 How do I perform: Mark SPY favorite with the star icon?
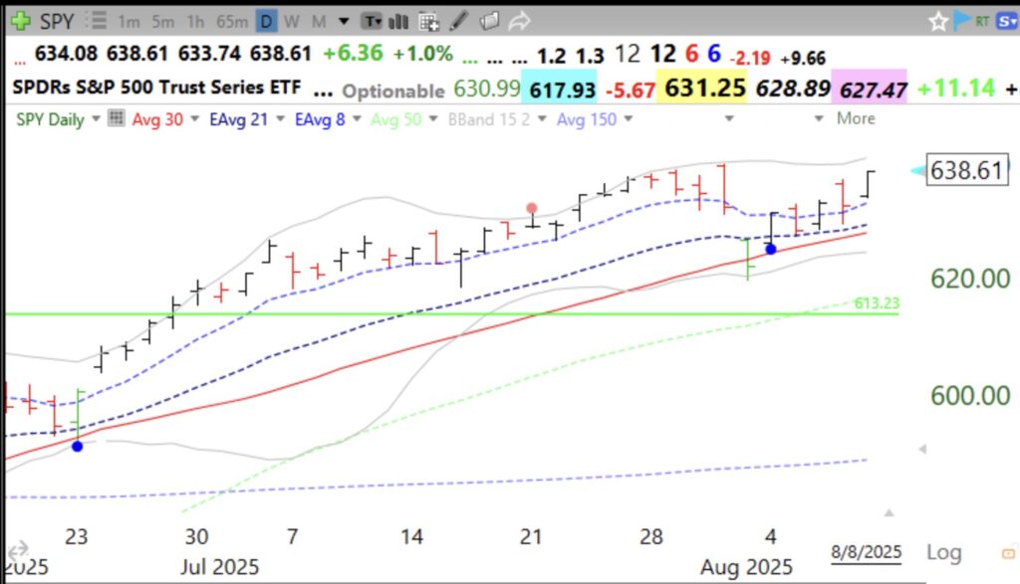pyautogui.click(x=938, y=22)
